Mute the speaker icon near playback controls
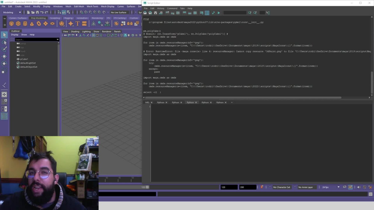Viewport: 374px width, 210px height. click(x=359, y=187)
